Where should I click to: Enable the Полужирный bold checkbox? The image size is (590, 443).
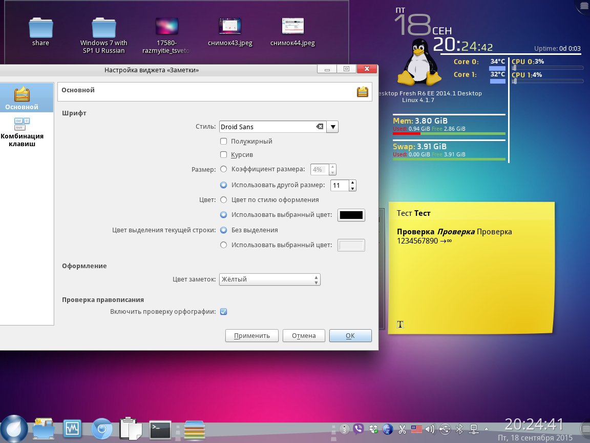pyautogui.click(x=223, y=142)
